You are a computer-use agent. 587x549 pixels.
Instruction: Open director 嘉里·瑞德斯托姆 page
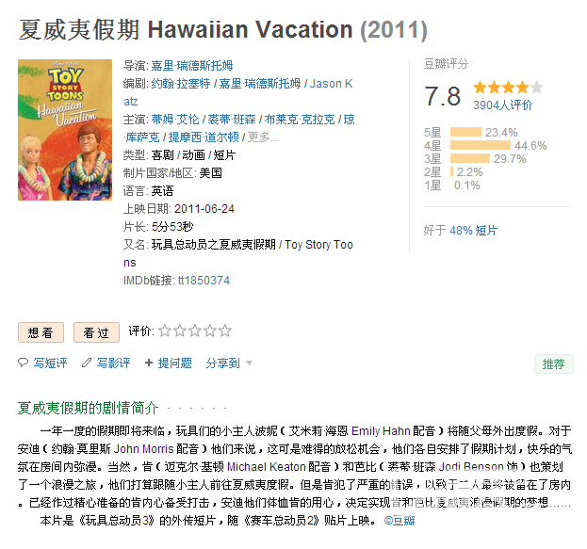[x=192, y=66]
